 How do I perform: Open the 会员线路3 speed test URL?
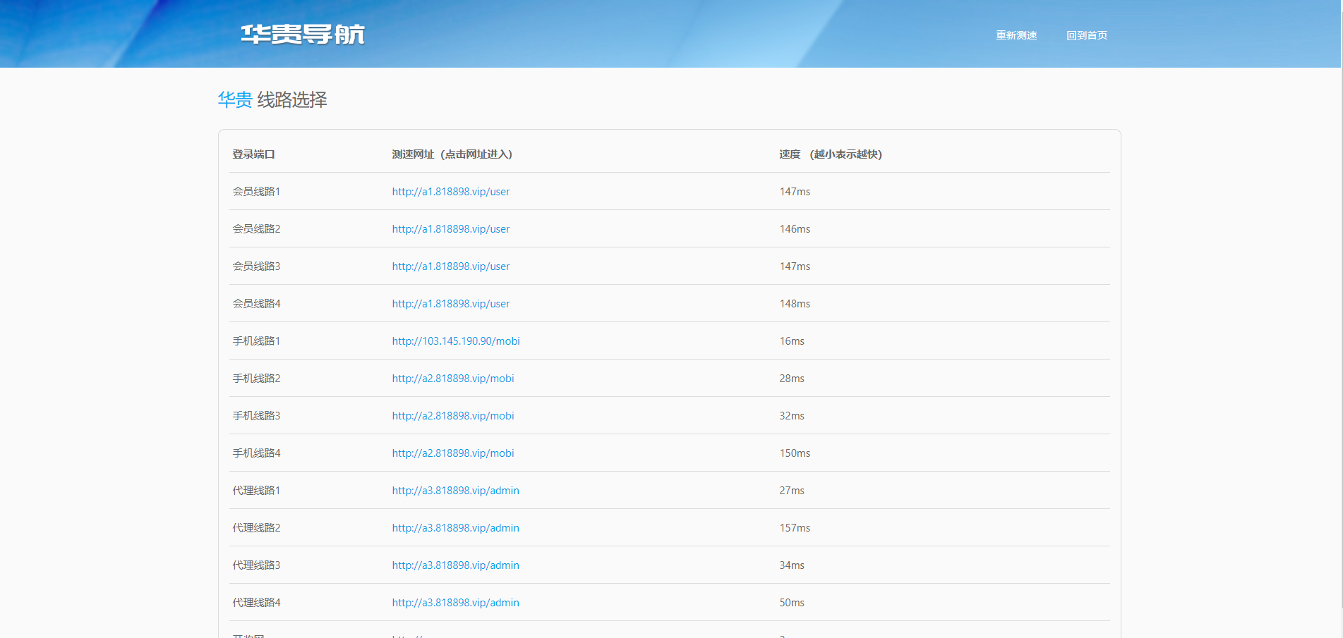pyautogui.click(x=450, y=266)
